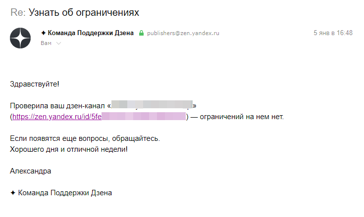Click the star icon before sender name
The width and height of the screenshot is (364, 217).
point(43,33)
